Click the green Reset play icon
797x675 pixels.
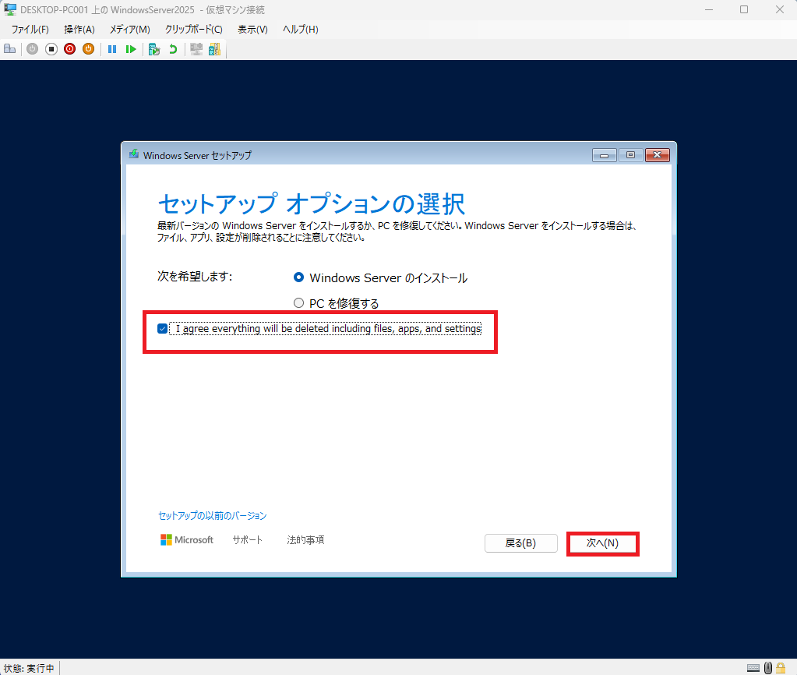(x=131, y=49)
